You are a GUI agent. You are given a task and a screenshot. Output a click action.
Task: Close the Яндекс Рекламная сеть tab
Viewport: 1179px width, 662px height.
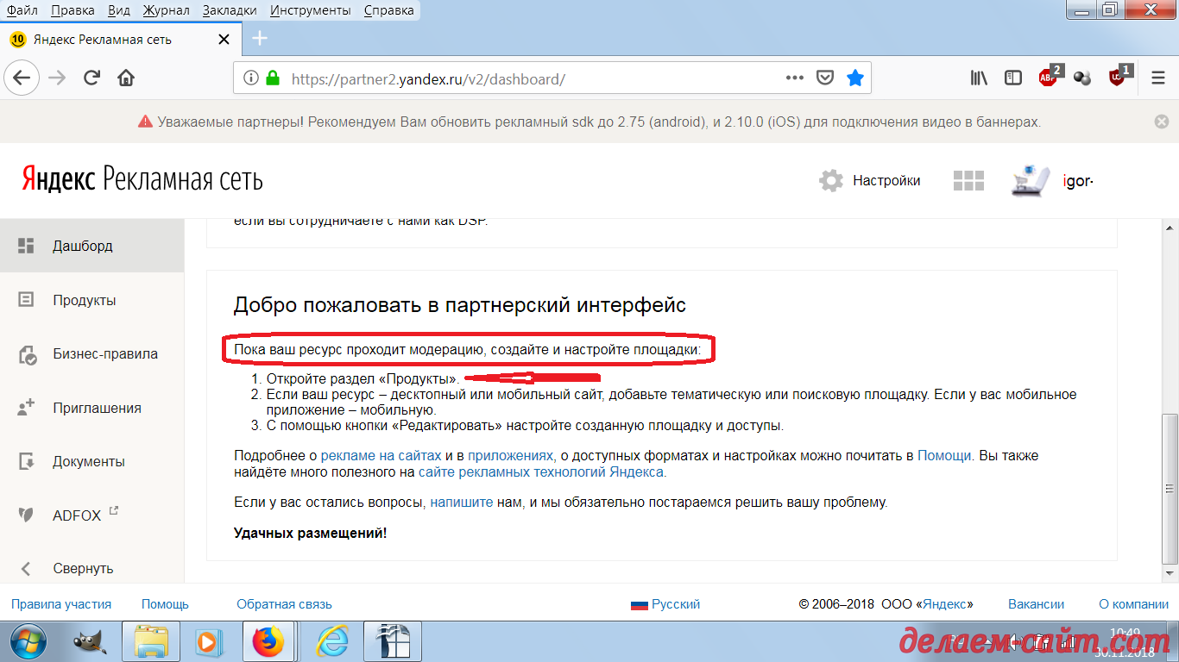224,40
